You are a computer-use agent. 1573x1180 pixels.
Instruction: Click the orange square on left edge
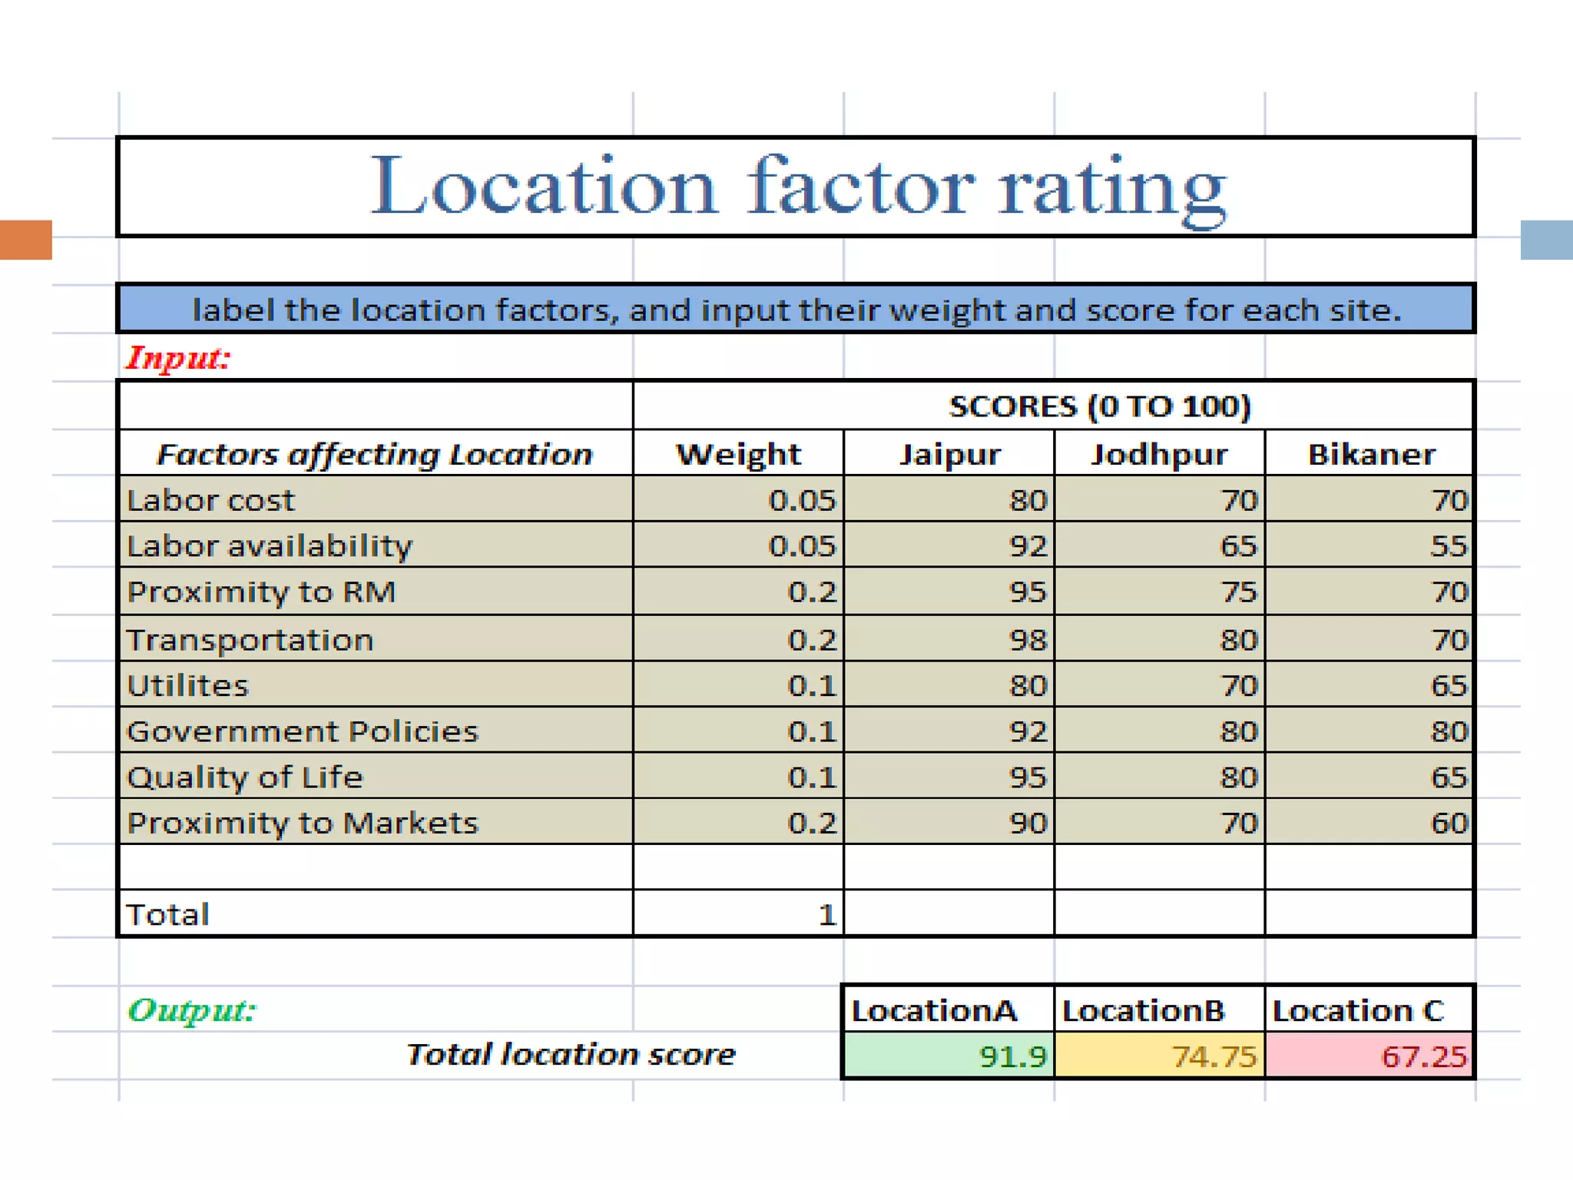coord(25,240)
